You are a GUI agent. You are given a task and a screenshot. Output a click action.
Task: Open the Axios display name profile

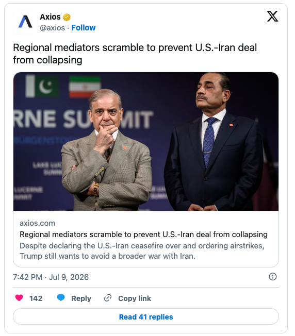pyautogui.click(x=50, y=16)
